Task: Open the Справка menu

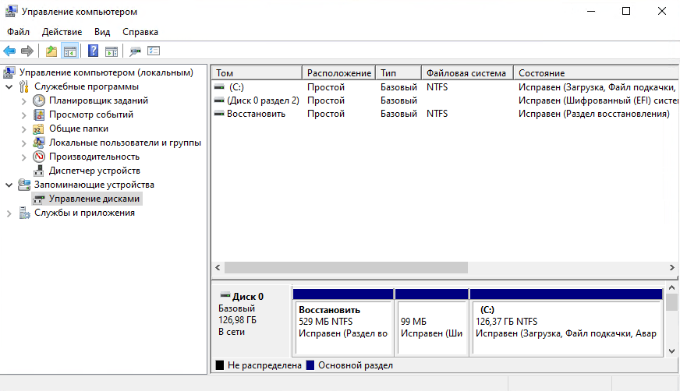Action: pyautogui.click(x=140, y=32)
